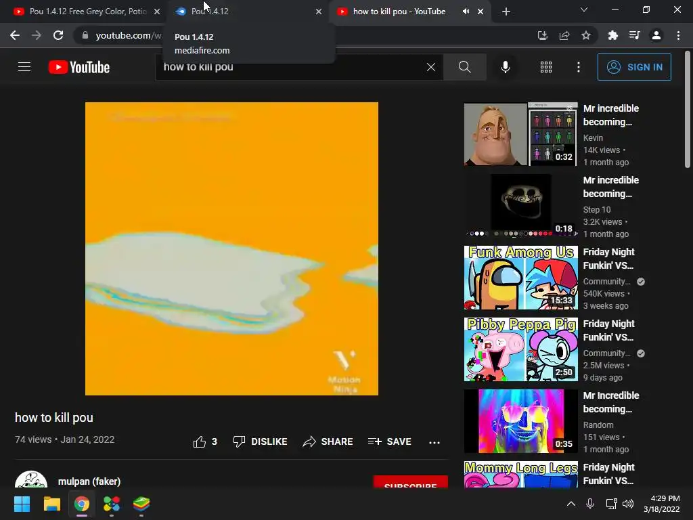Mute tab via speaker icon

(466, 12)
